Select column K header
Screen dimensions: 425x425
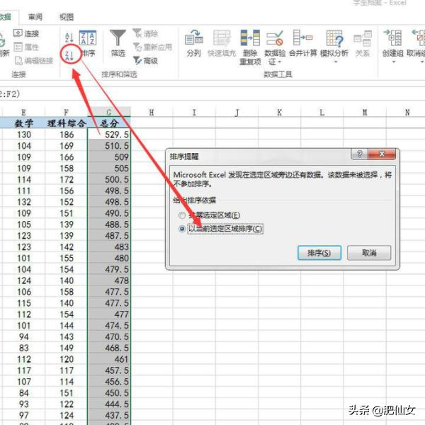click(279, 112)
